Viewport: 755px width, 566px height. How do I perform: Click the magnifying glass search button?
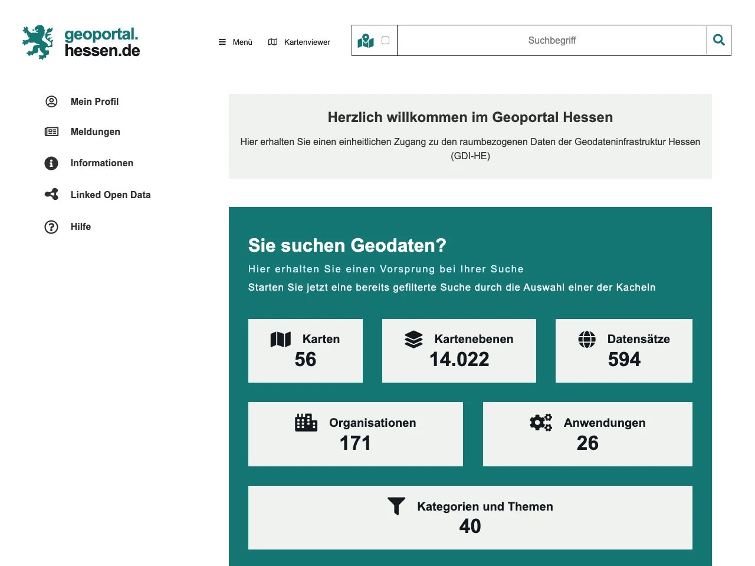click(x=719, y=40)
